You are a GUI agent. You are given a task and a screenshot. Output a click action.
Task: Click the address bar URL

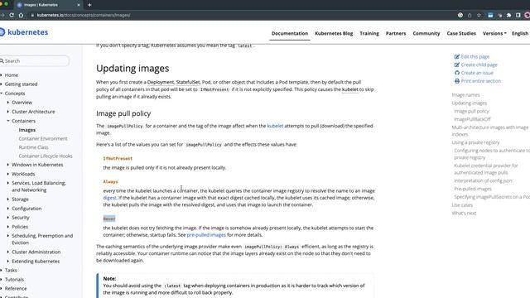click(x=84, y=15)
